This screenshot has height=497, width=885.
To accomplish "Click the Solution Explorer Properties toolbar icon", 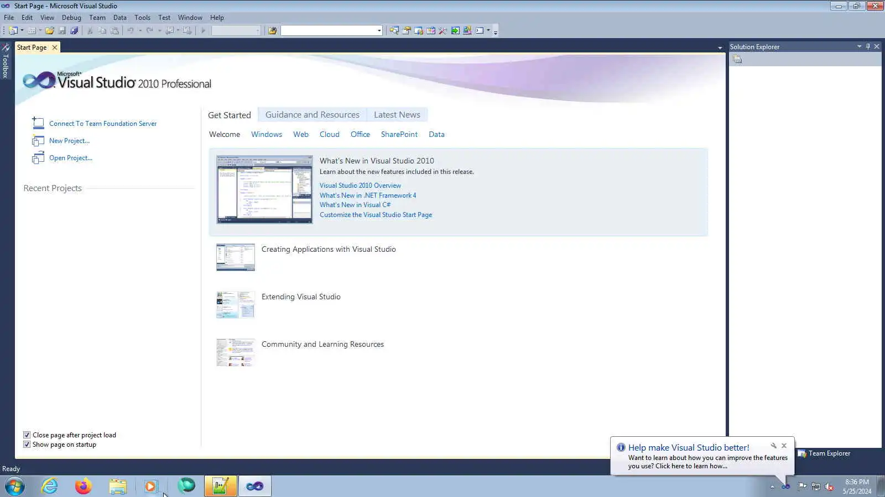I will (737, 59).
